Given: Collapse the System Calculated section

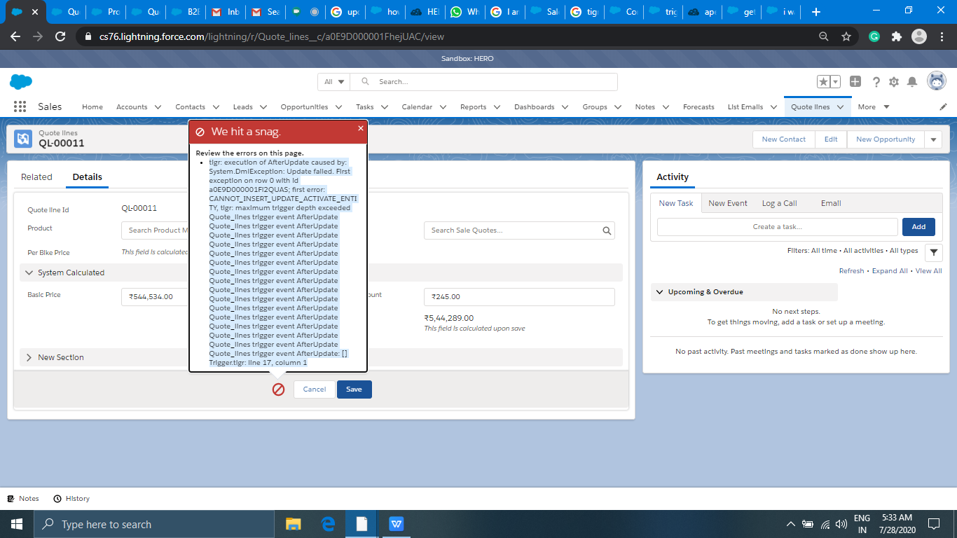Looking at the screenshot, I should (29, 273).
